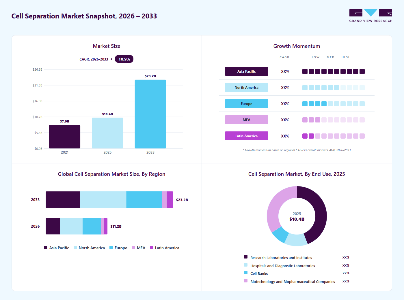
Task: Click the $10.4B label above 2025 bar
Action: pyautogui.click(x=107, y=114)
